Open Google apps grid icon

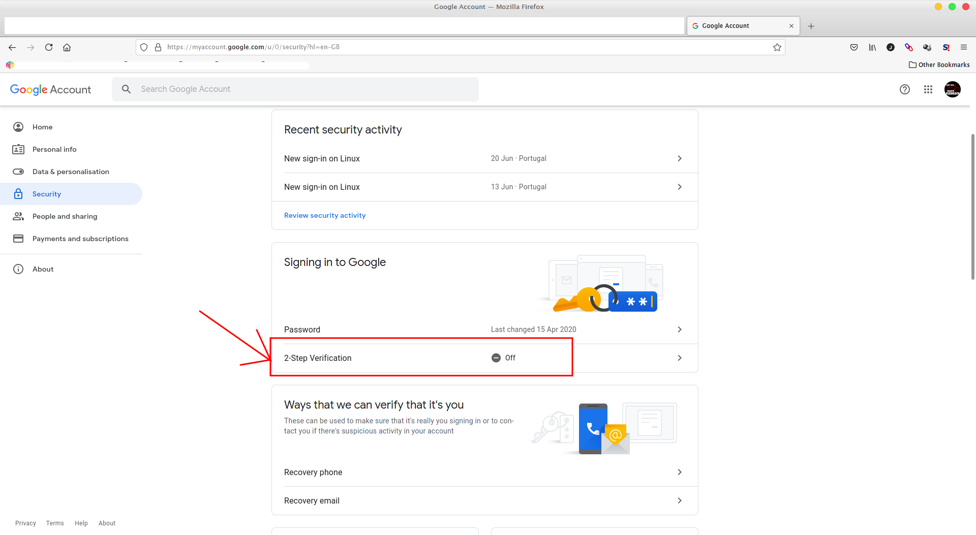click(x=928, y=89)
